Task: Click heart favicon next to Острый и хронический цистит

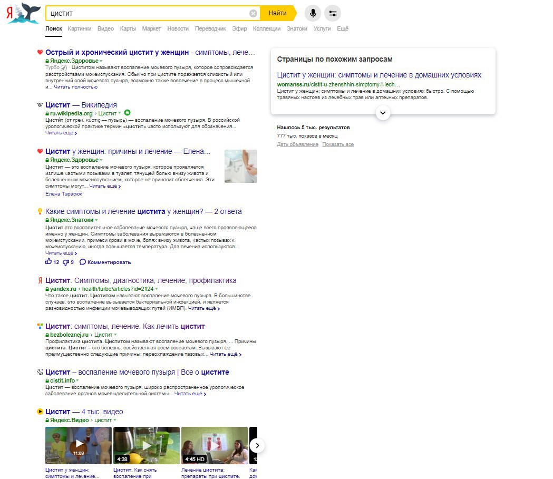Action: click(x=40, y=52)
